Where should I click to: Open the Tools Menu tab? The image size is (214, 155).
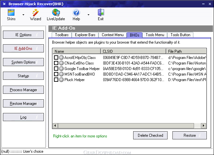155,35
